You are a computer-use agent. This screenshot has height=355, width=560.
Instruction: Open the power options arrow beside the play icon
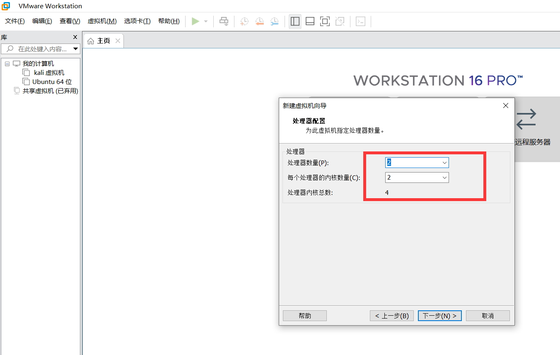click(206, 21)
